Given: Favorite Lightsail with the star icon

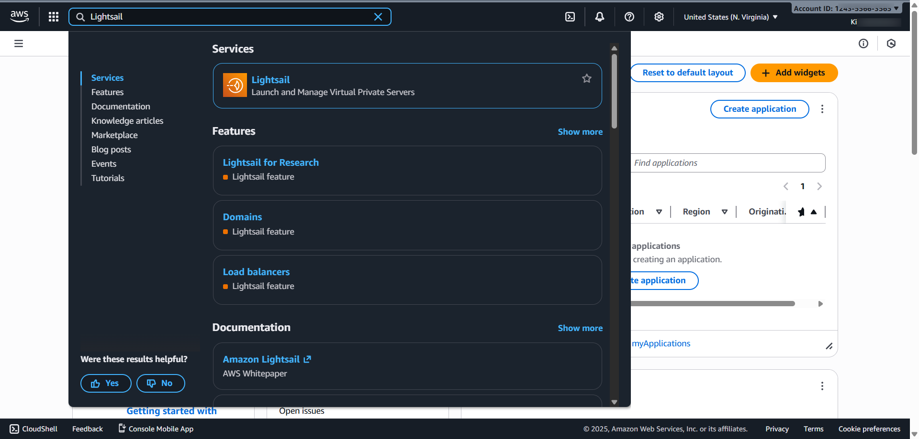Looking at the screenshot, I should coord(586,78).
